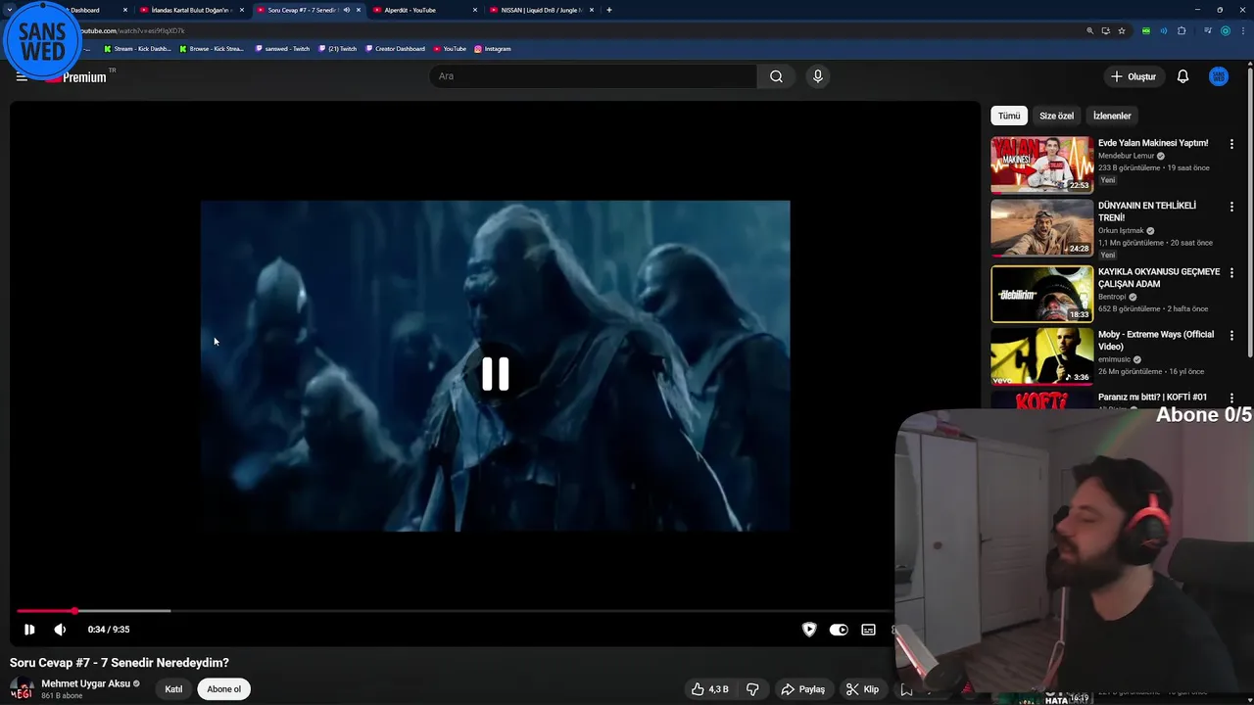Image resolution: width=1254 pixels, height=705 pixels.
Task: Select the Size özel filter chip
Action: (x=1056, y=116)
